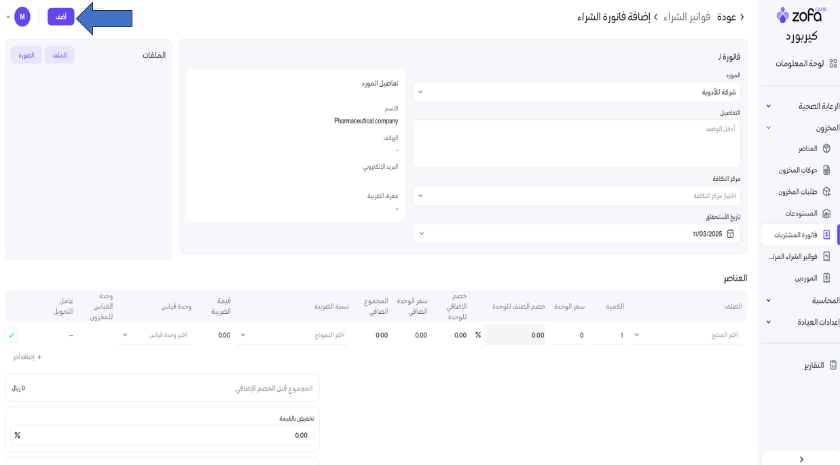Click the حركات المخزون document icon

[x=826, y=170]
